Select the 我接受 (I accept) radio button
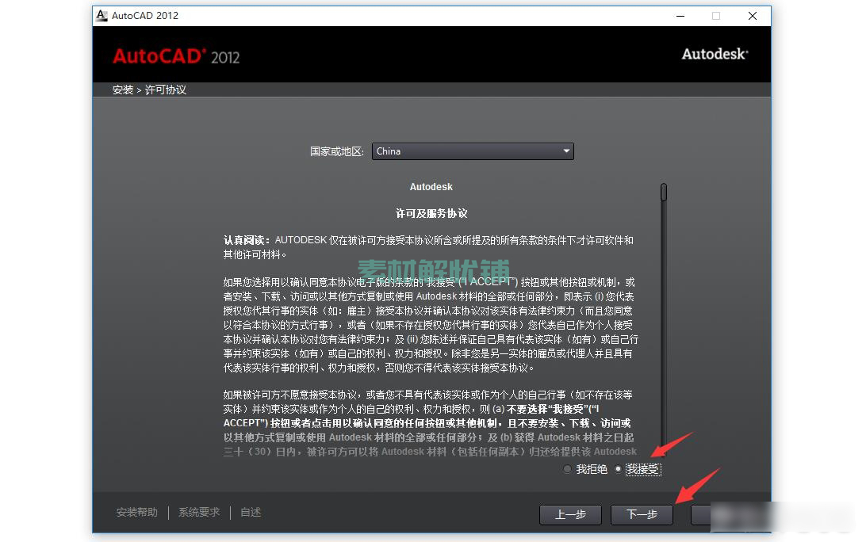The image size is (866, 542). 618,469
